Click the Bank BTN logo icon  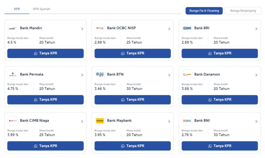pos(100,75)
